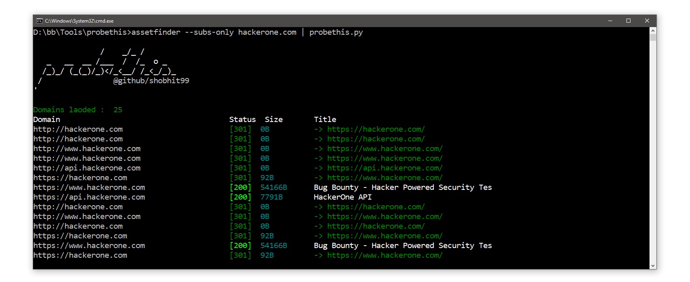Click the scrollbar up arrow
Screen dimensions: 690x282
(653, 31)
